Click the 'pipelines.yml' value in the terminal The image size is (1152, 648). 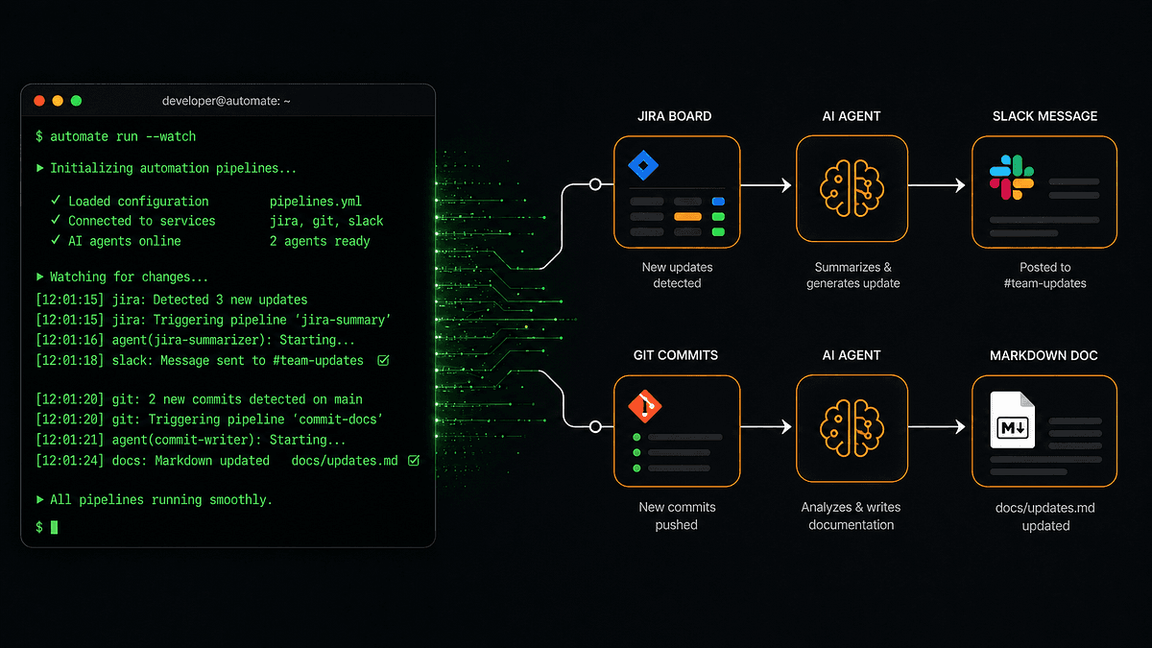tap(316, 201)
